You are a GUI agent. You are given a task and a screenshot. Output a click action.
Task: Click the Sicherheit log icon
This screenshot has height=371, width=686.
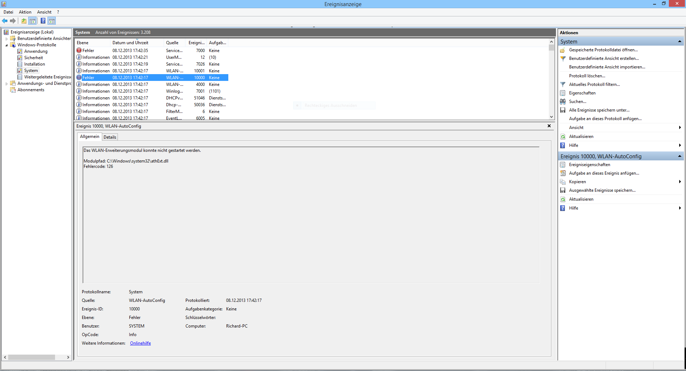click(20, 58)
